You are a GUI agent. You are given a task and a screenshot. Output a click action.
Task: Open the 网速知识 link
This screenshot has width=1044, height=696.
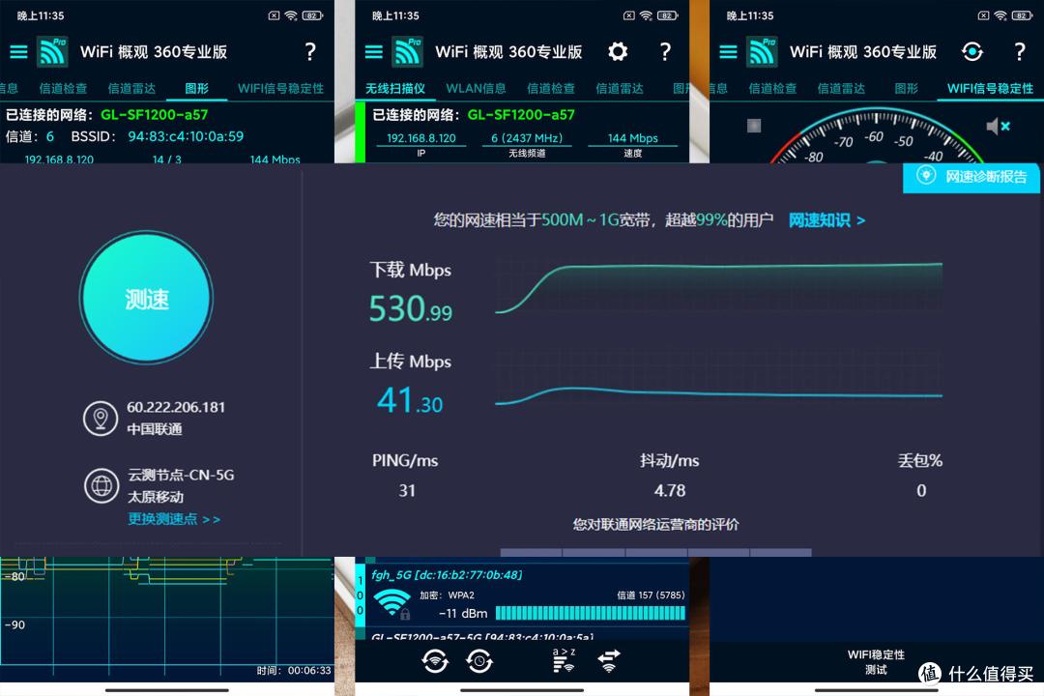click(826, 220)
